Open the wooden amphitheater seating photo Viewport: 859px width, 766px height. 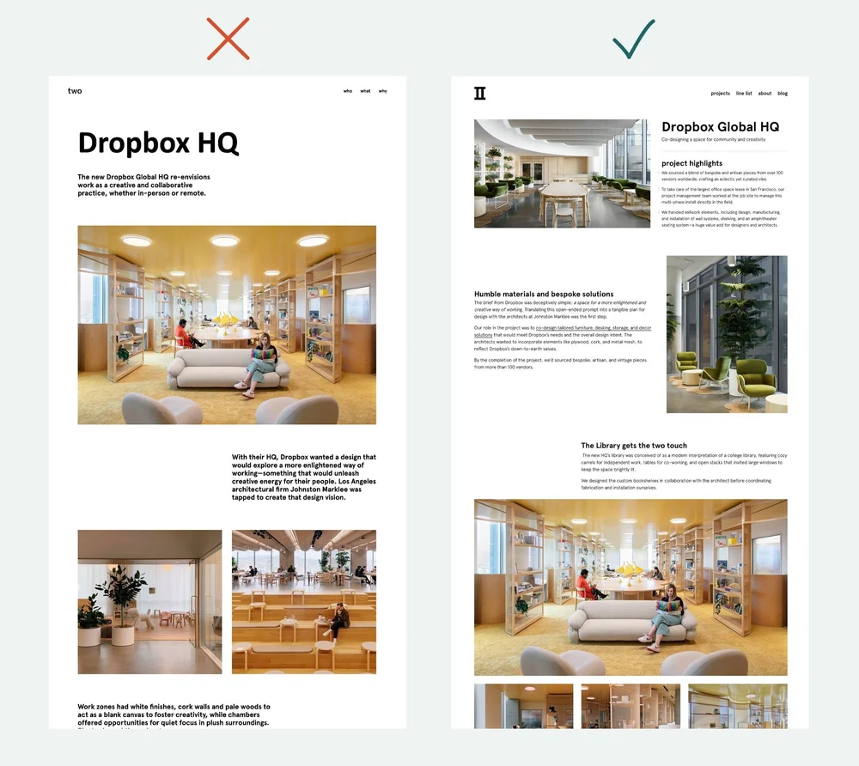click(304, 602)
